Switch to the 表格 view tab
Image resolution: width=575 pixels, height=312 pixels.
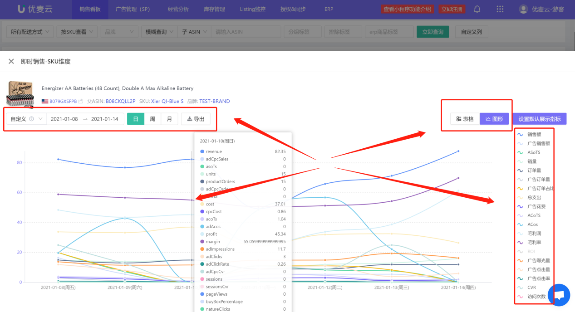point(465,119)
